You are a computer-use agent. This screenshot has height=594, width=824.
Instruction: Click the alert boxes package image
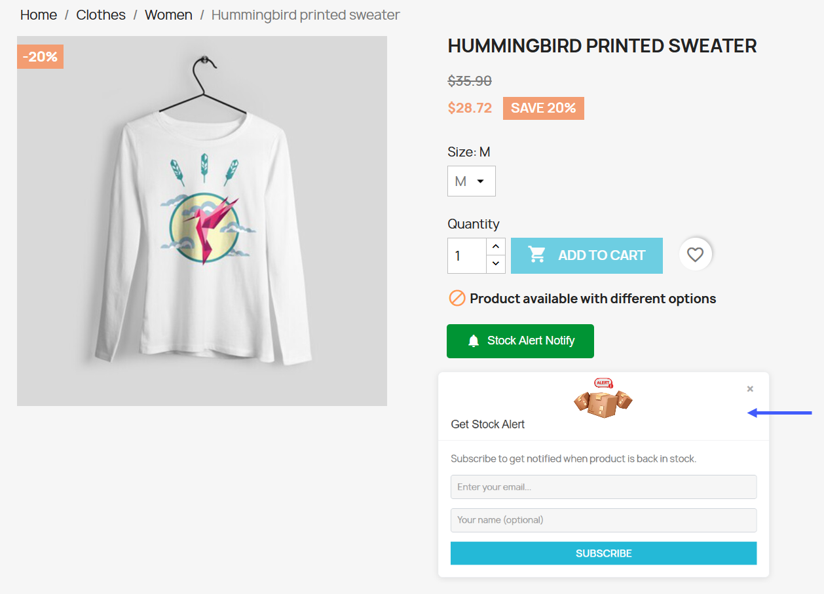pyautogui.click(x=603, y=399)
